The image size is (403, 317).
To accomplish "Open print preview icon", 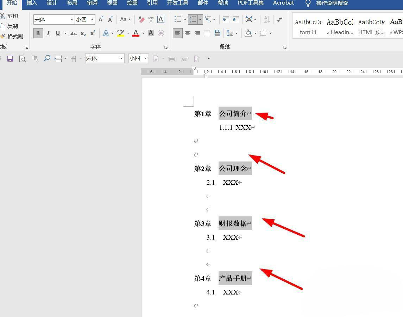I will [23, 59].
